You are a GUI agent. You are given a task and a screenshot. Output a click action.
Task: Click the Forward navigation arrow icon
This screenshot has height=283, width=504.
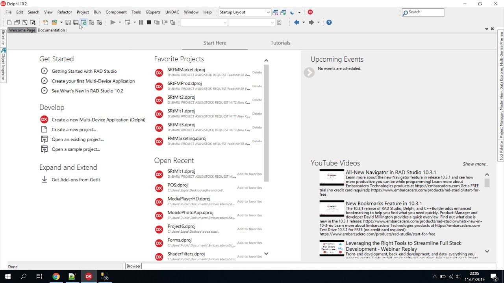coord(311,22)
